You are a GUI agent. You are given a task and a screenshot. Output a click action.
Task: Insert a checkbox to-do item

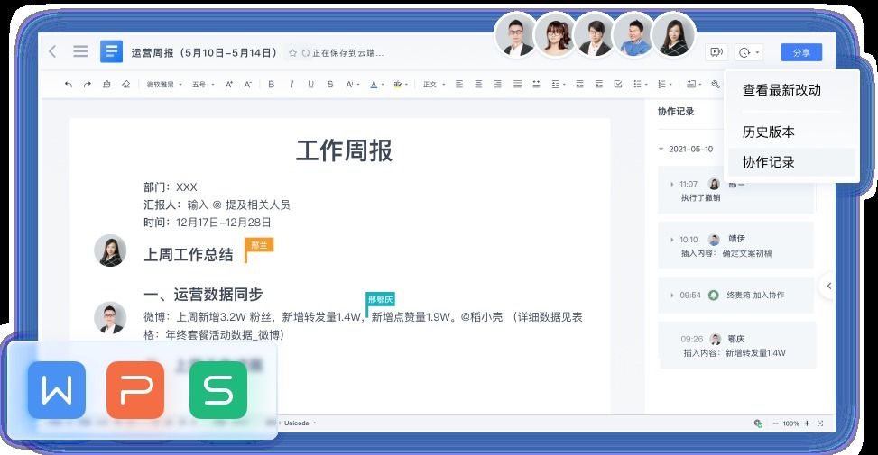[618, 85]
